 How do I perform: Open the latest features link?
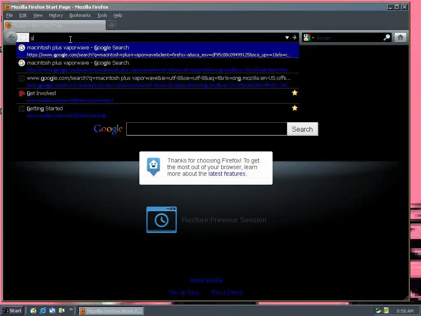(x=227, y=174)
